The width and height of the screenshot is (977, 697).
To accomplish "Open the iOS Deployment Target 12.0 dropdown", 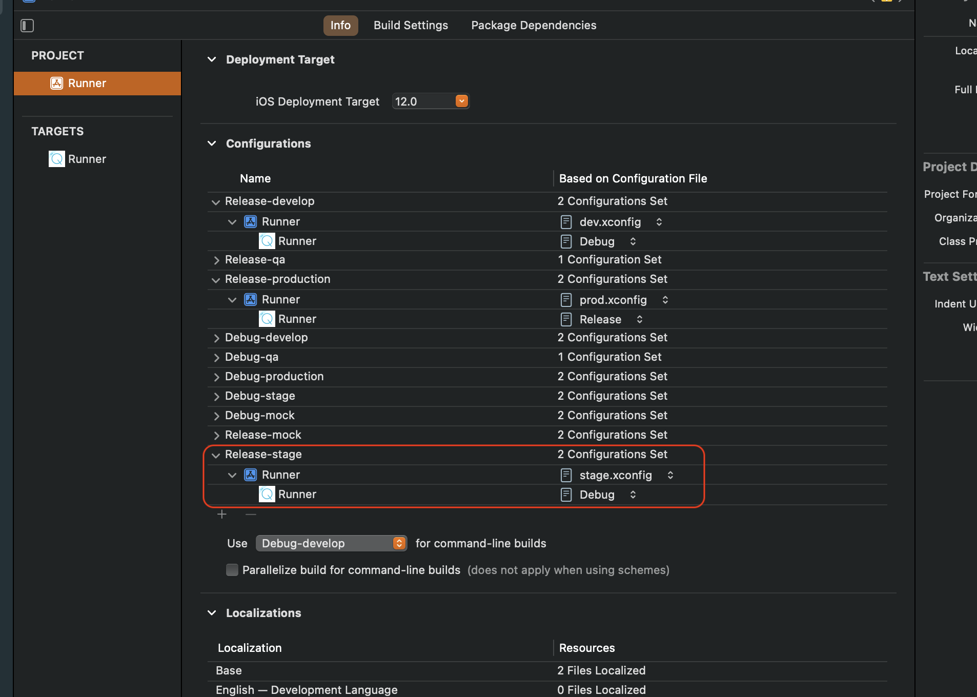I will tap(461, 101).
